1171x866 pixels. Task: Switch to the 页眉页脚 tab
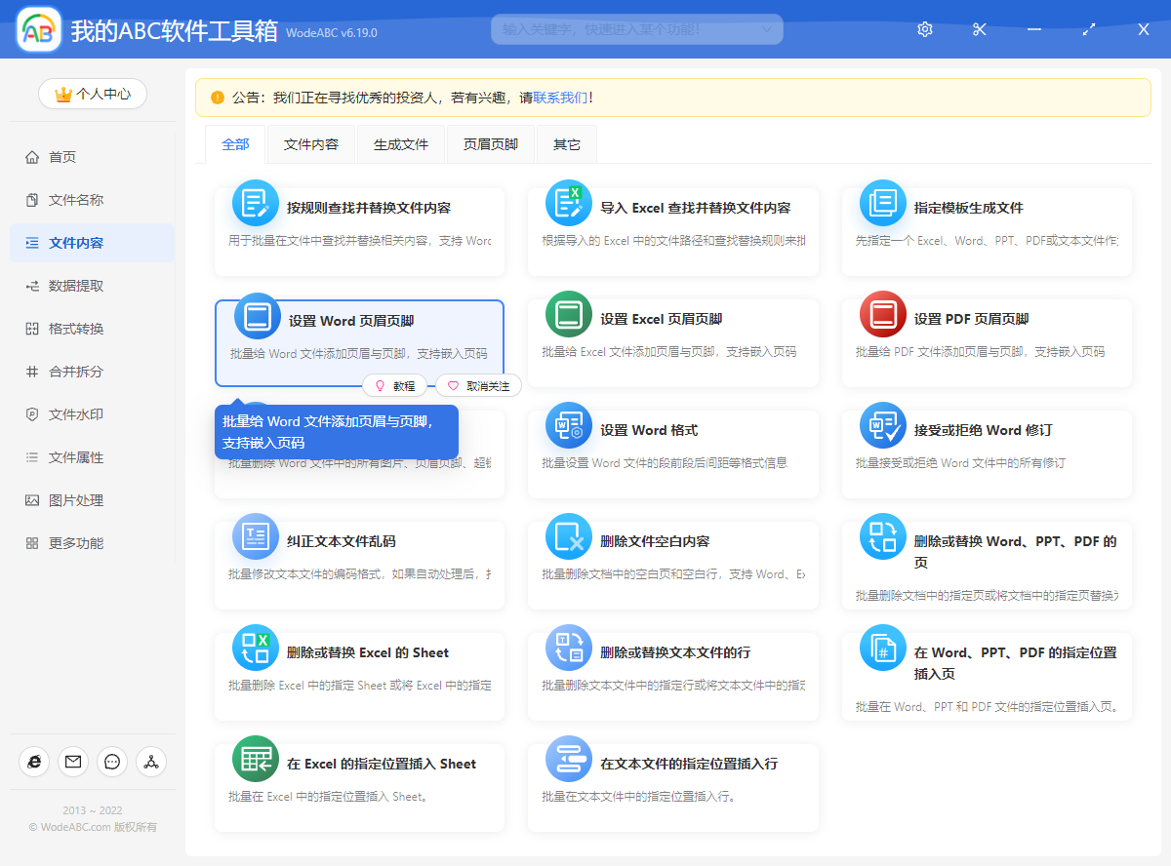491,143
